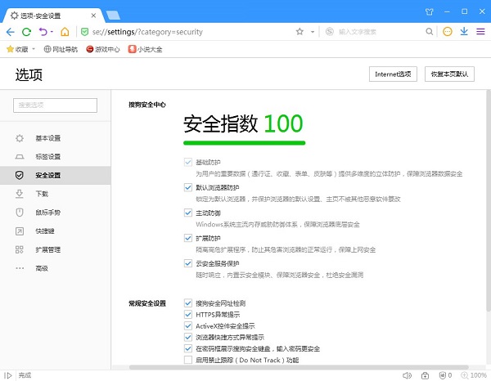Click the green refresh page icon
Image resolution: width=491 pixels, height=381 pixels.
click(27, 32)
